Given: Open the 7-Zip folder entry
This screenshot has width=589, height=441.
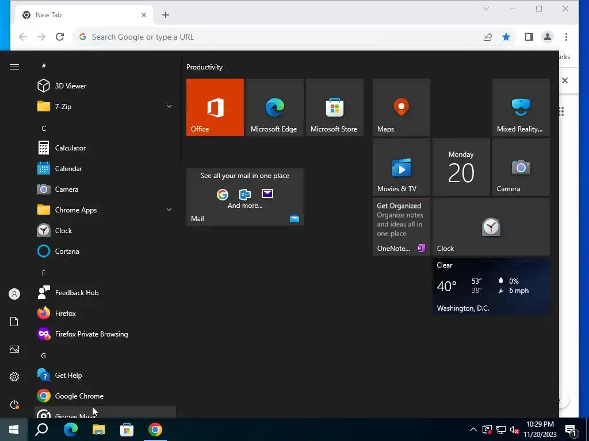Looking at the screenshot, I should click(105, 106).
